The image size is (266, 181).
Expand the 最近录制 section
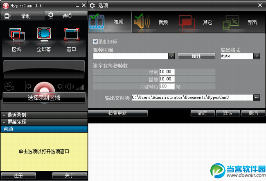pyautogui.click(x=44, y=115)
